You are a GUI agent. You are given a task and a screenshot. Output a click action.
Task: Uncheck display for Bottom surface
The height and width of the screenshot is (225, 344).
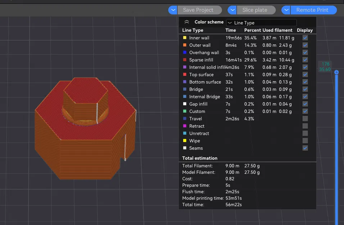coord(305,82)
